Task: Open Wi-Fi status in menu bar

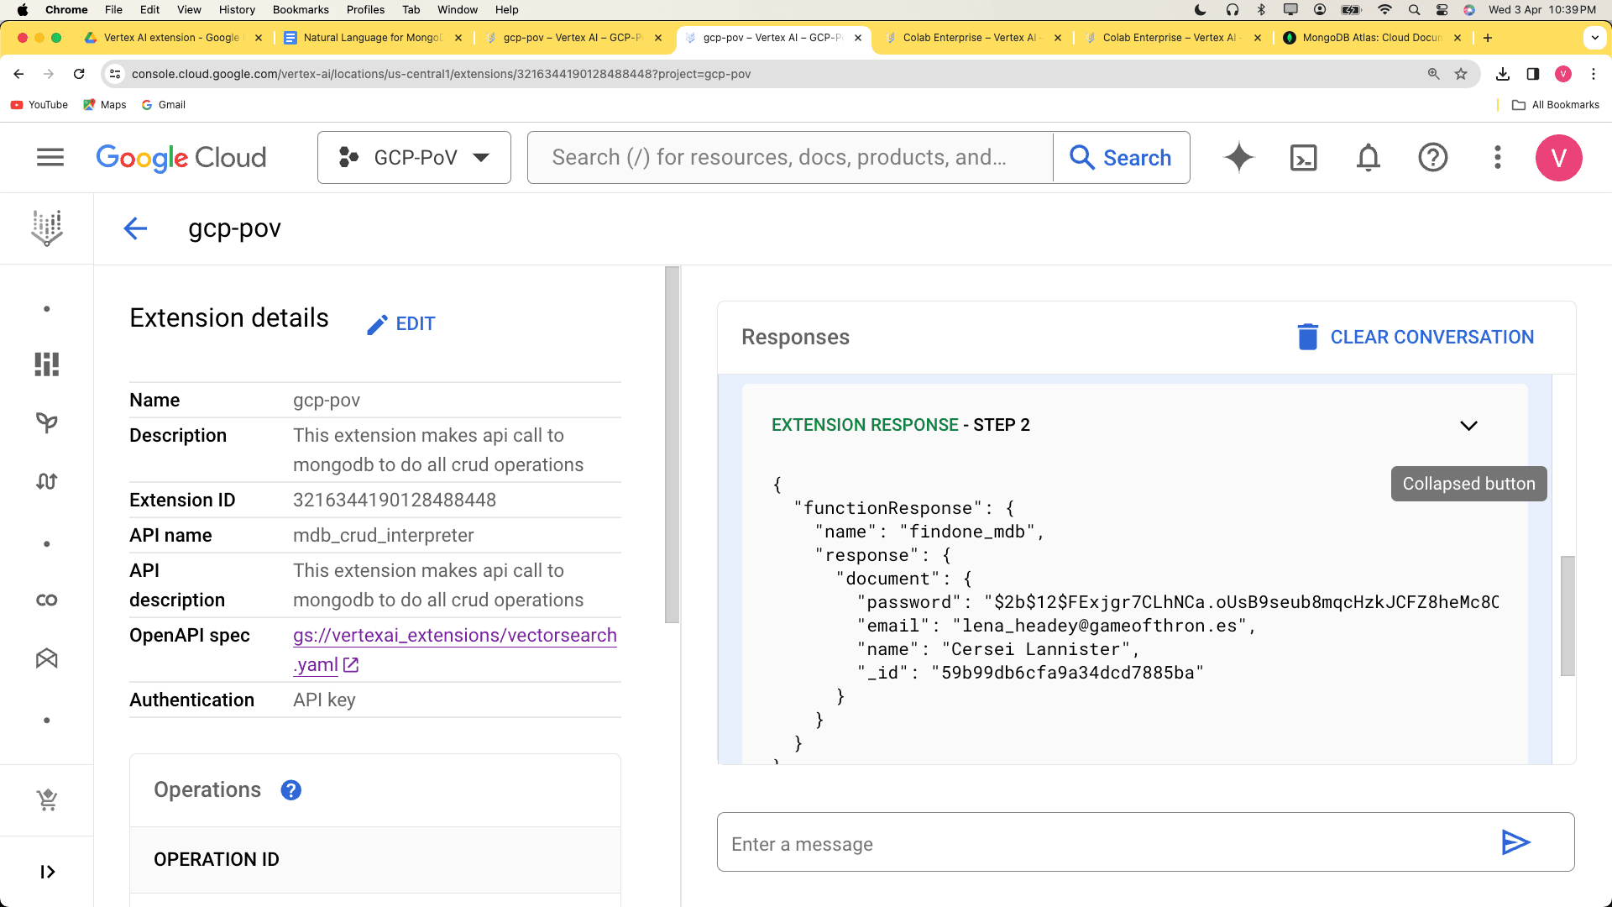Action: tap(1385, 10)
